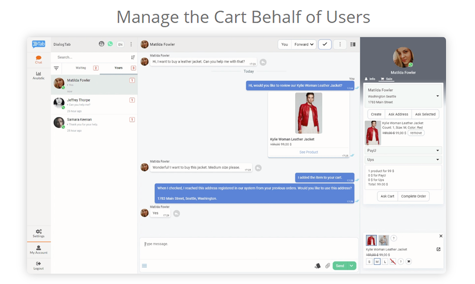Screen dimensions: 475x284
Task: Open the Analytic section in sidebar
Action: click(39, 75)
